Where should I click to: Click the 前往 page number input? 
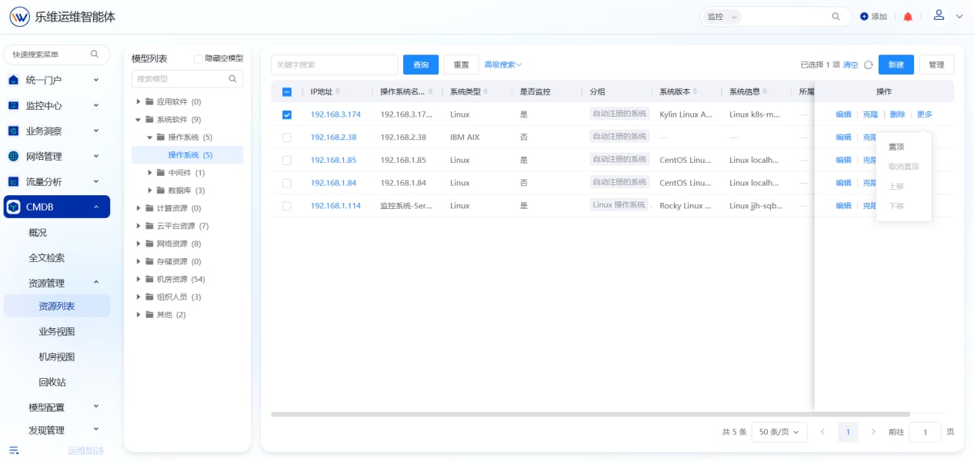click(x=925, y=432)
